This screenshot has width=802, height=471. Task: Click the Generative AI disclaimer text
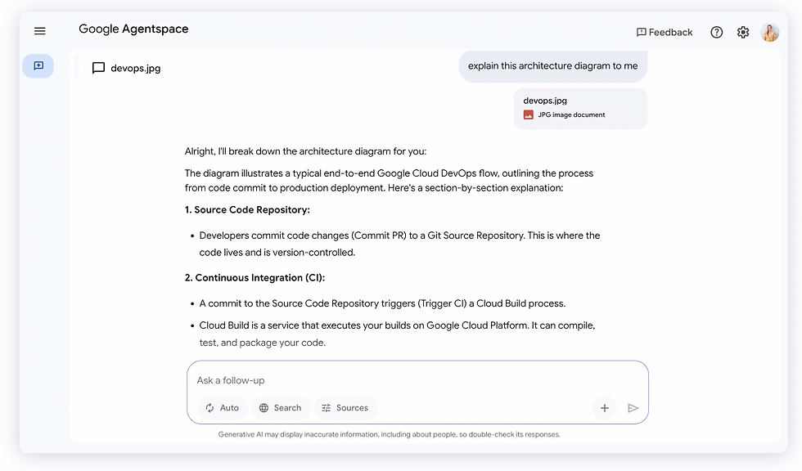point(390,434)
